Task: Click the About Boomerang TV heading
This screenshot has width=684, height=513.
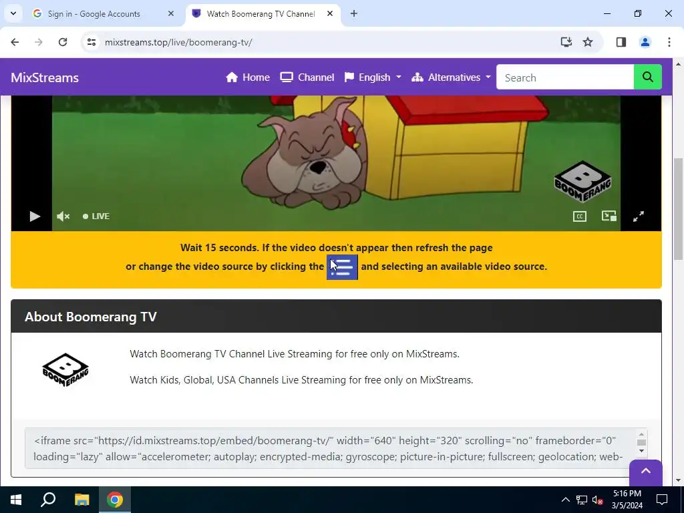Action: pos(91,317)
